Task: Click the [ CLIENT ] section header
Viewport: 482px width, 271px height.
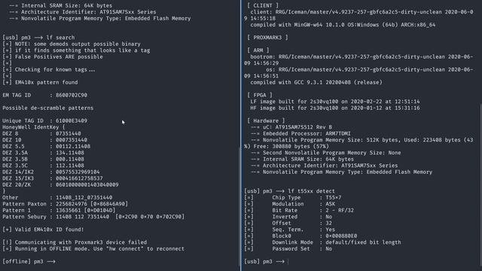Action: click(x=263, y=5)
